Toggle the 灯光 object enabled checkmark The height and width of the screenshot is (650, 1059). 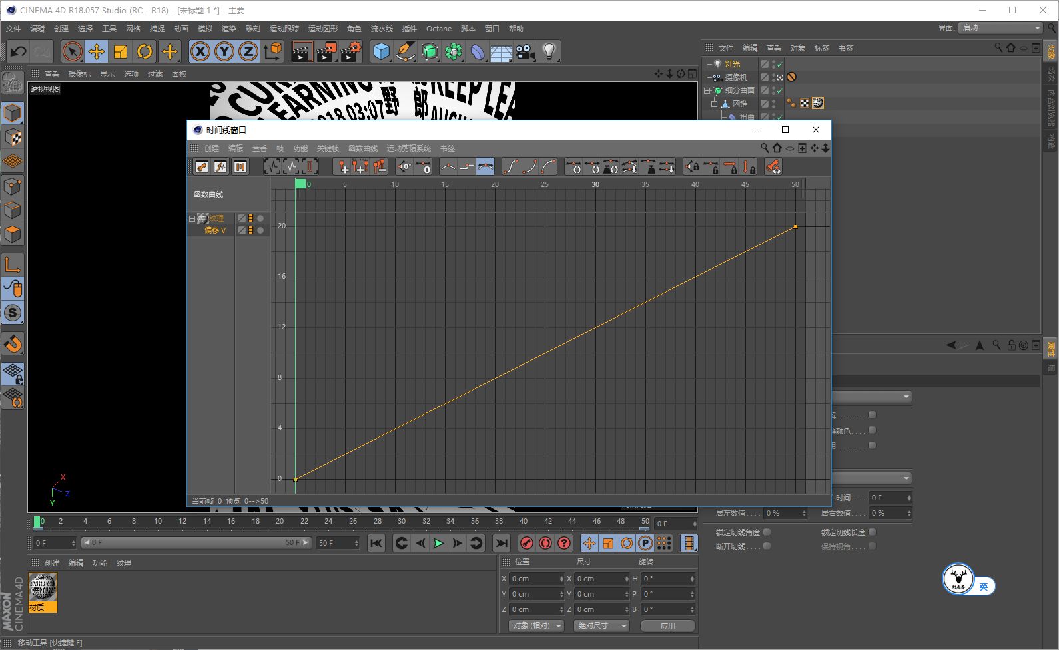(x=779, y=65)
